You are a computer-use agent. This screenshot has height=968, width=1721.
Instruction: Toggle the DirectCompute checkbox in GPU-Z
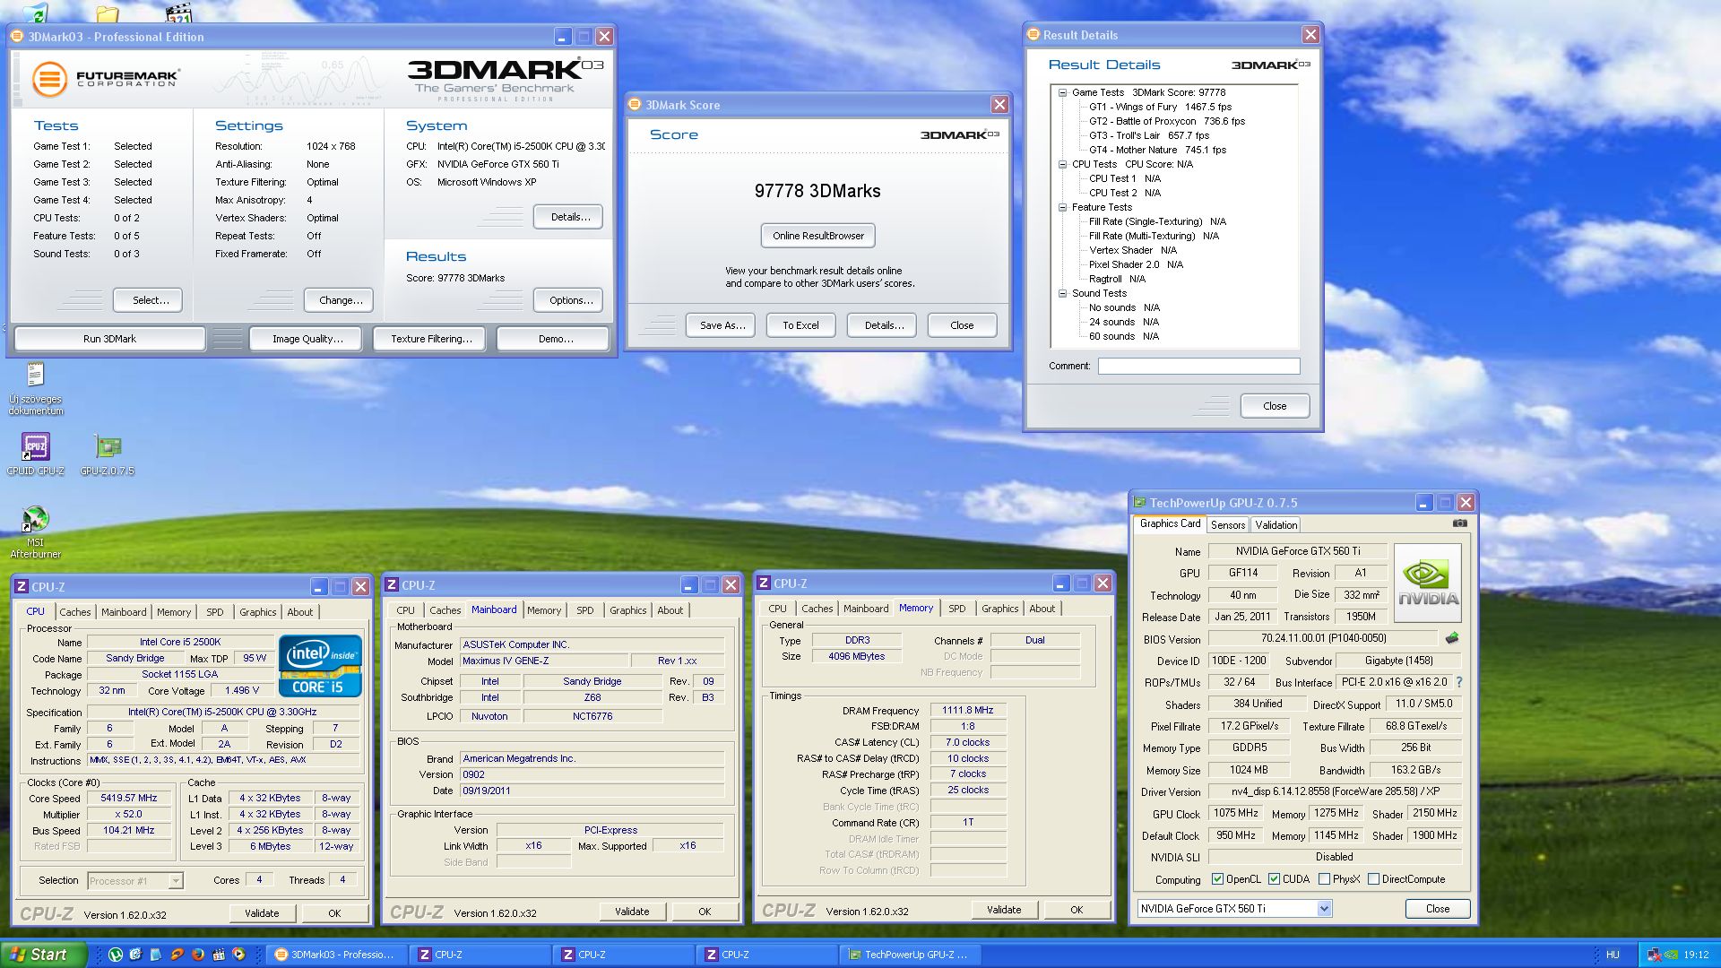[x=1373, y=879]
